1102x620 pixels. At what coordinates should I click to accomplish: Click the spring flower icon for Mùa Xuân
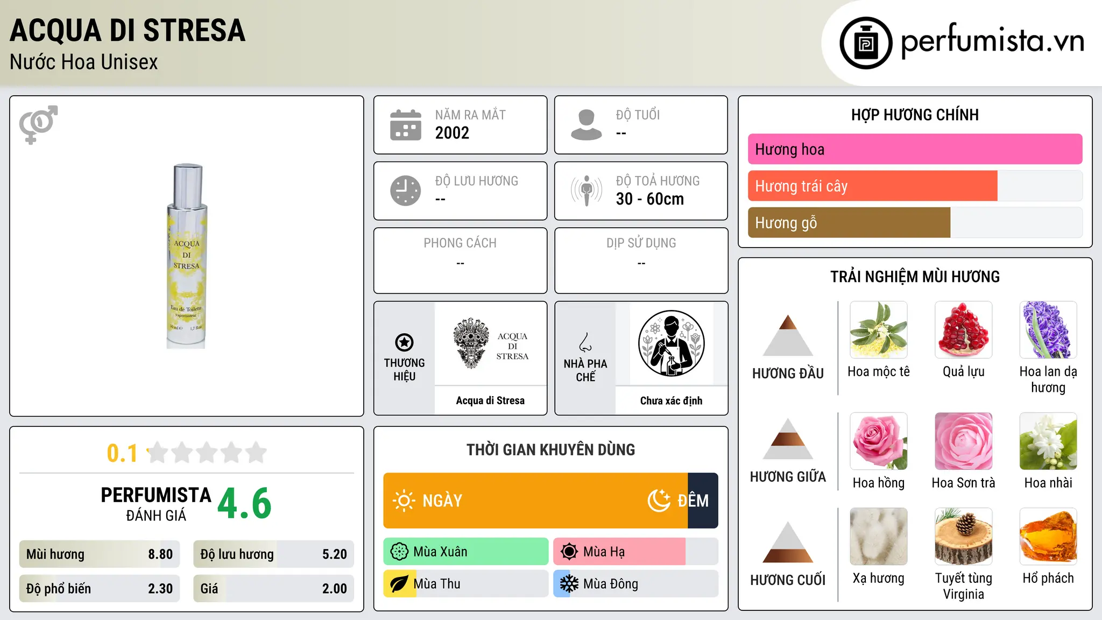pos(399,552)
